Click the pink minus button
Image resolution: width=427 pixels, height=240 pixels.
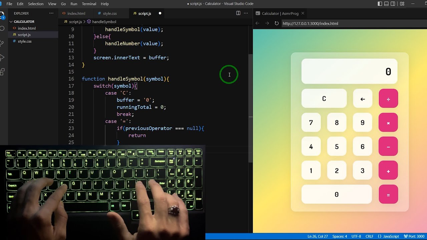coord(388,147)
